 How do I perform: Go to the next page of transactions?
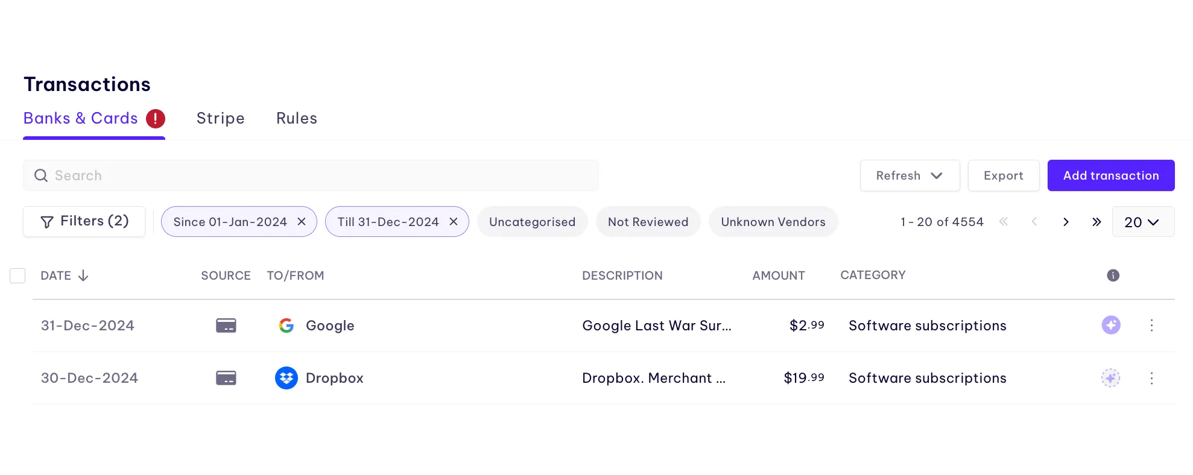1066,222
